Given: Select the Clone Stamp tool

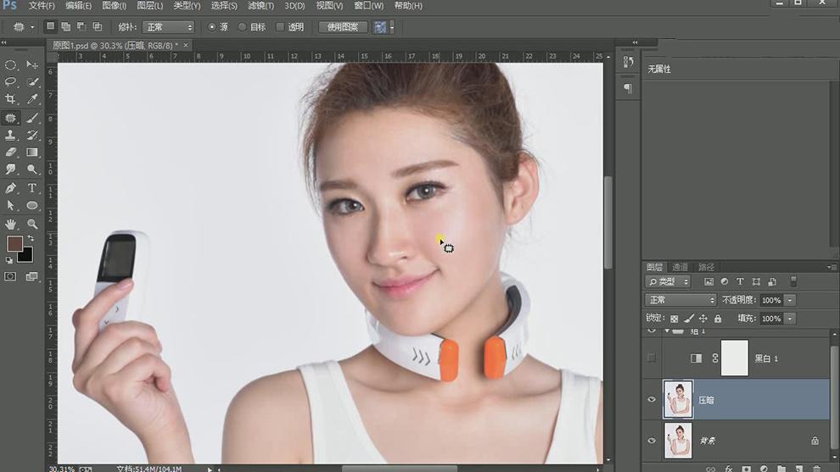Looking at the screenshot, I should tap(11, 136).
